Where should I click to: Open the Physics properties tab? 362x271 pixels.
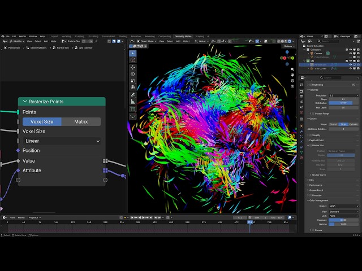click(x=301, y=142)
